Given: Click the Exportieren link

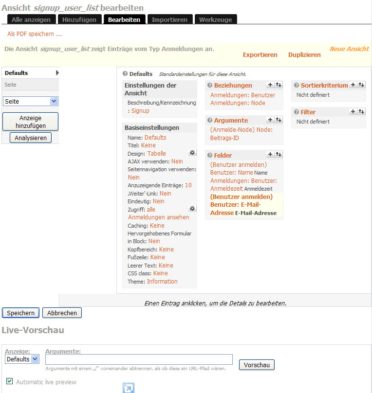Looking at the screenshot, I should click(x=260, y=55).
